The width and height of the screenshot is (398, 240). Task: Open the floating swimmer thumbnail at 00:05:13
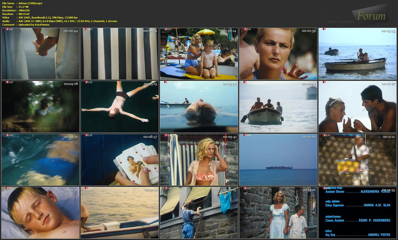(120, 107)
